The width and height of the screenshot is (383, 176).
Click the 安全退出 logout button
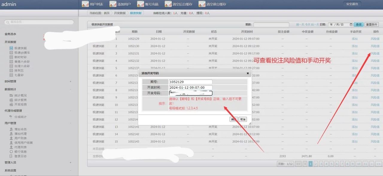(352, 4)
